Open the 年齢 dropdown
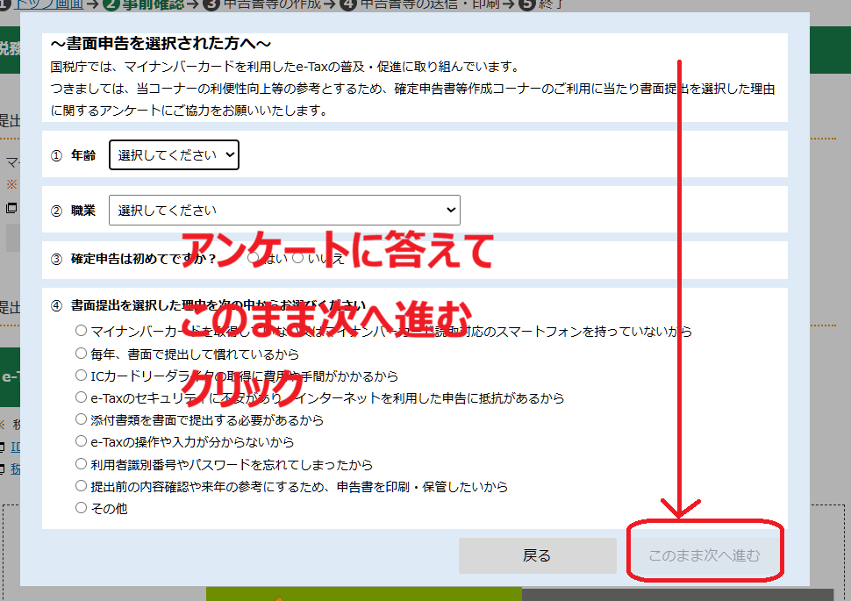Viewport: 851px width, 601px height. pos(174,155)
